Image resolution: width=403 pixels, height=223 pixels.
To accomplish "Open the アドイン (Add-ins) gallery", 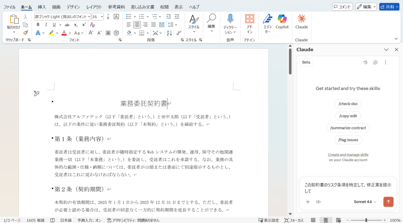I will (x=250, y=23).
